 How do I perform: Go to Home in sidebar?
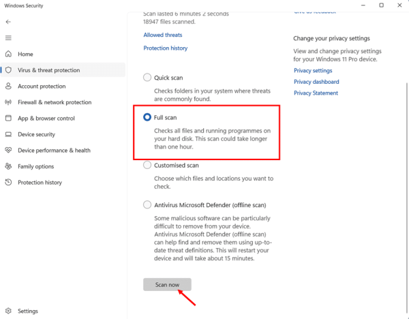[x=63, y=54]
